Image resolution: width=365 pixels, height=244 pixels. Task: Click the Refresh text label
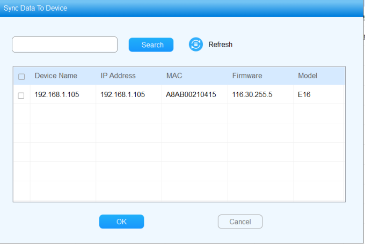click(220, 45)
